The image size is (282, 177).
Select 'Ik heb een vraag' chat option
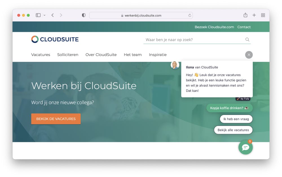point(236,119)
